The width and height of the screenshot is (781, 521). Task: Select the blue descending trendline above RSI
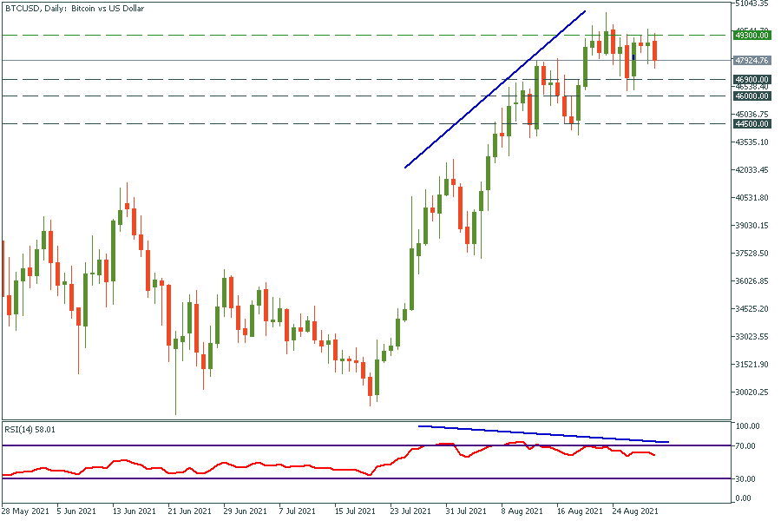(x=542, y=434)
